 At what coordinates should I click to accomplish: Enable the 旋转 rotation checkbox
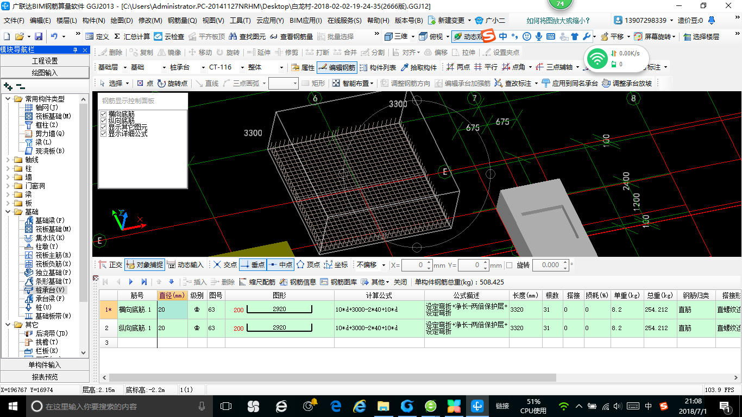[x=509, y=265]
